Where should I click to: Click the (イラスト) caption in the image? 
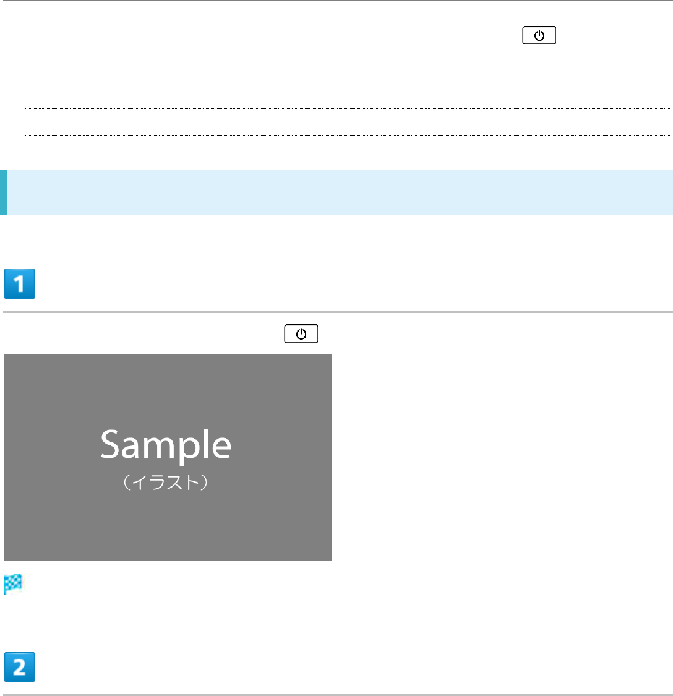tap(166, 483)
